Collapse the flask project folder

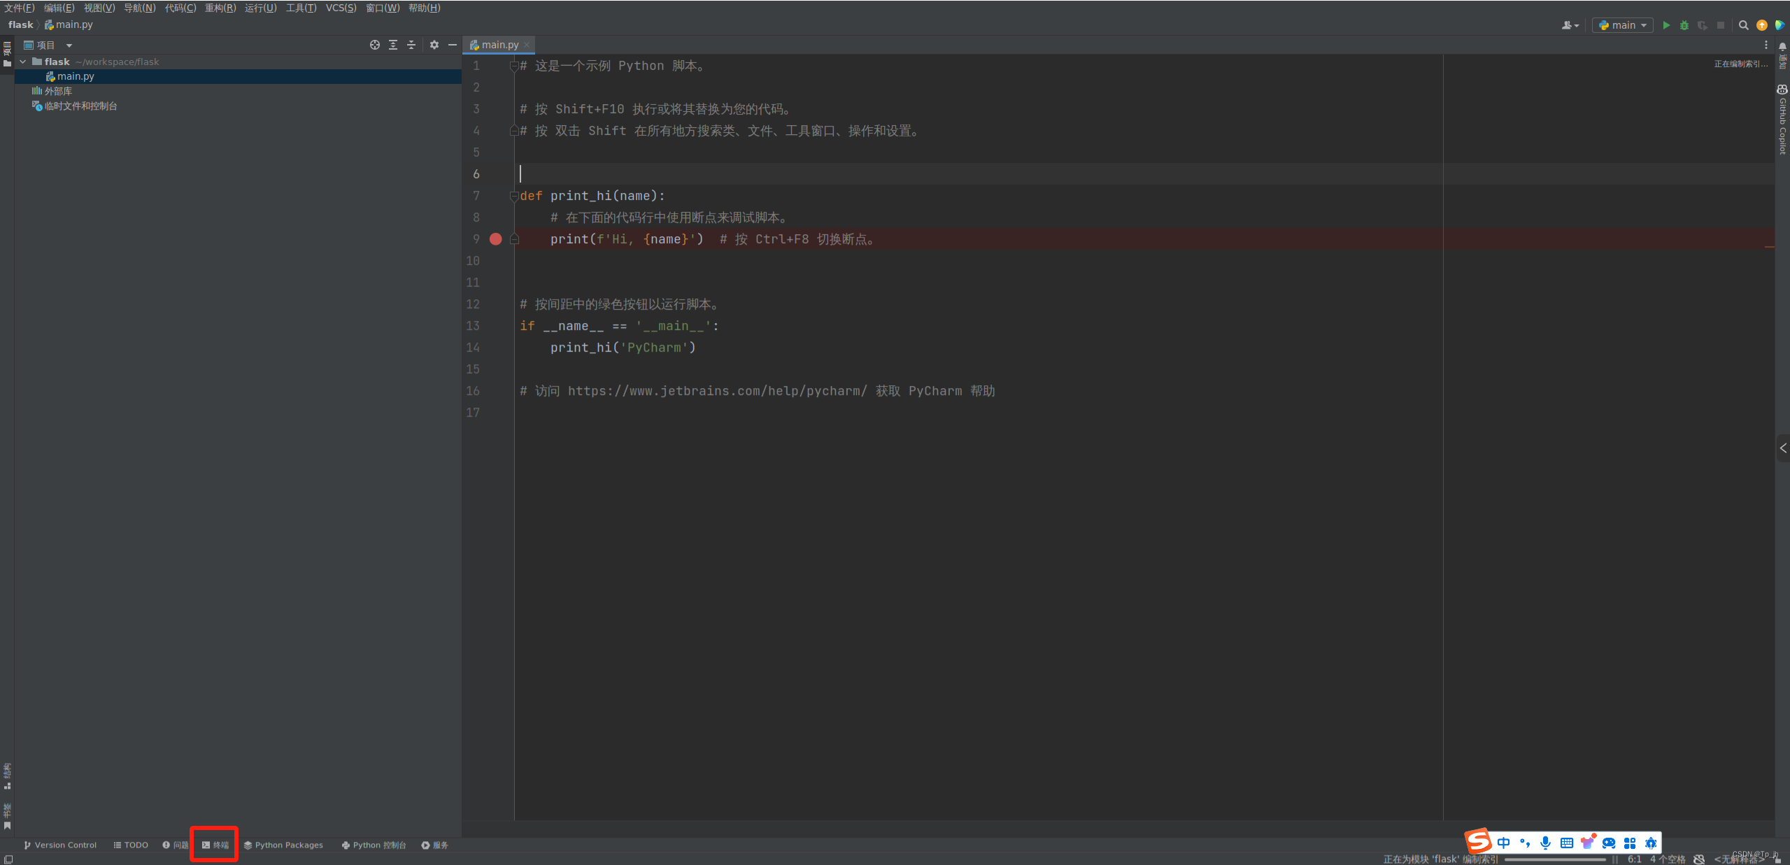tap(23, 62)
